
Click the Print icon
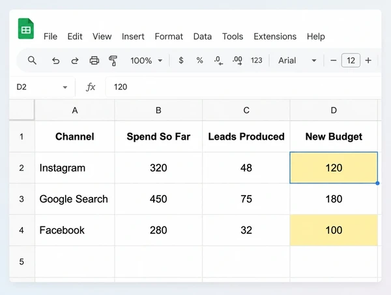94,61
